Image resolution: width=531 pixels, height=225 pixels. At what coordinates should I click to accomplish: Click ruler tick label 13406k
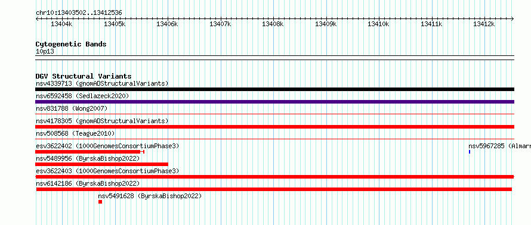(x=167, y=24)
